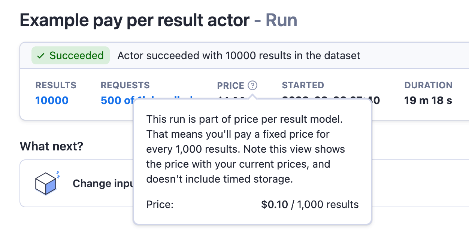The image size is (469, 232).
Task: Select the cube icon on the Change input card
Action: click(x=46, y=183)
